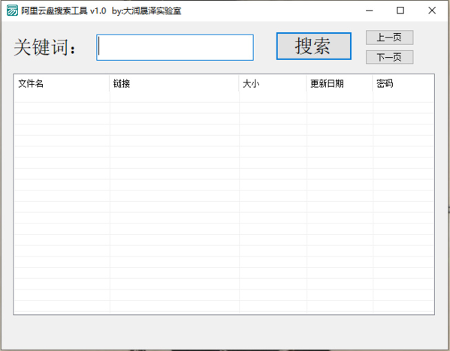The image size is (450, 351).
Task: Close the 阿里云盘搜索工具 window
Action: tap(432, 10)
